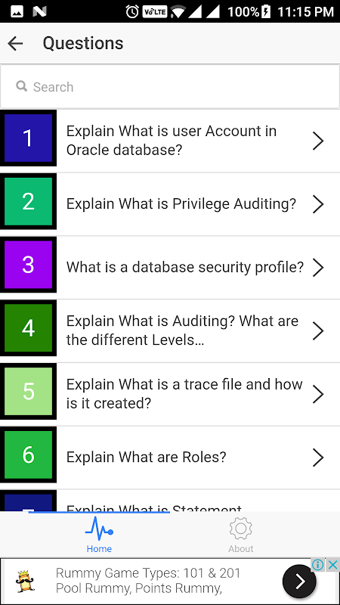The height and width of the screenshot is (605, 340).
Task: Tap the ad's round arrow button
Action: point(299,581)
